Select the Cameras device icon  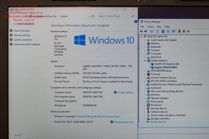click(148, 50)
